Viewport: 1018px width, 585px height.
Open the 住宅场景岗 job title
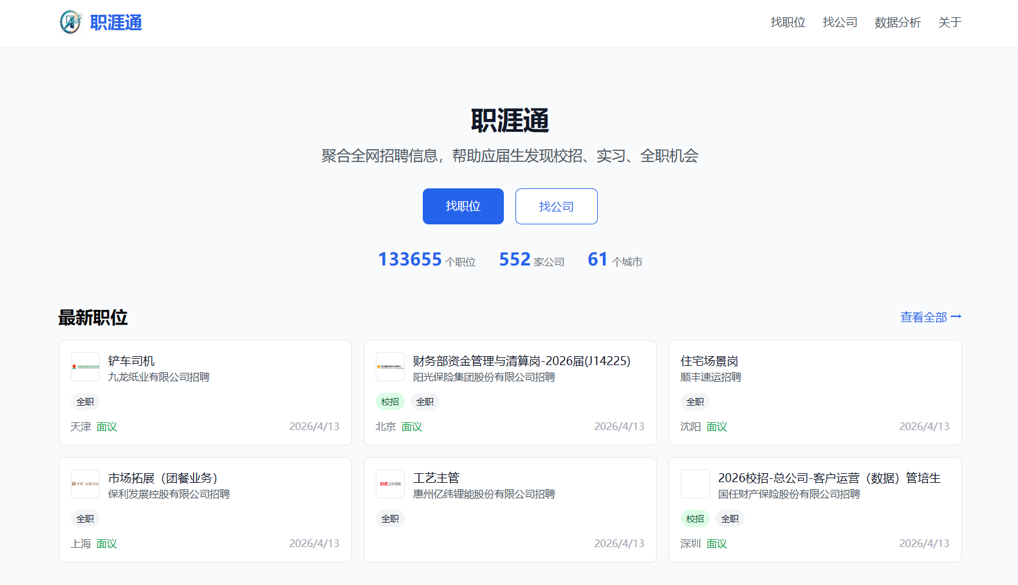tap(709, 361)
